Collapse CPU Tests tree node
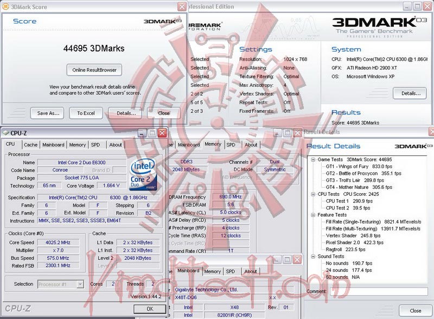Screen dimensions: 434x319 313,194
